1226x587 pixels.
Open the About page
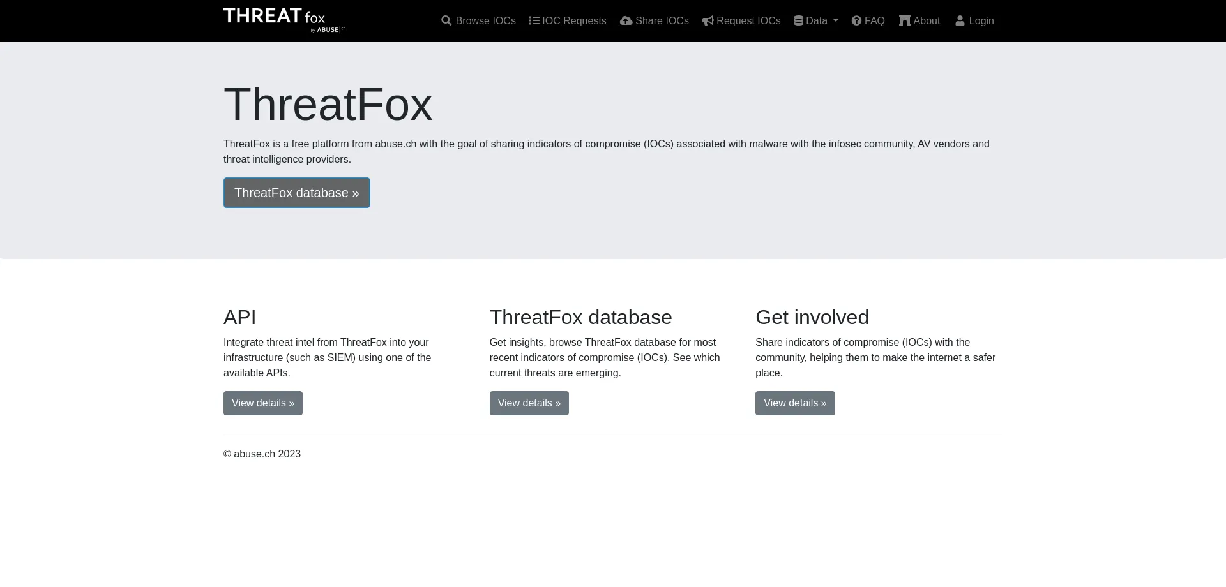point(919,21)
